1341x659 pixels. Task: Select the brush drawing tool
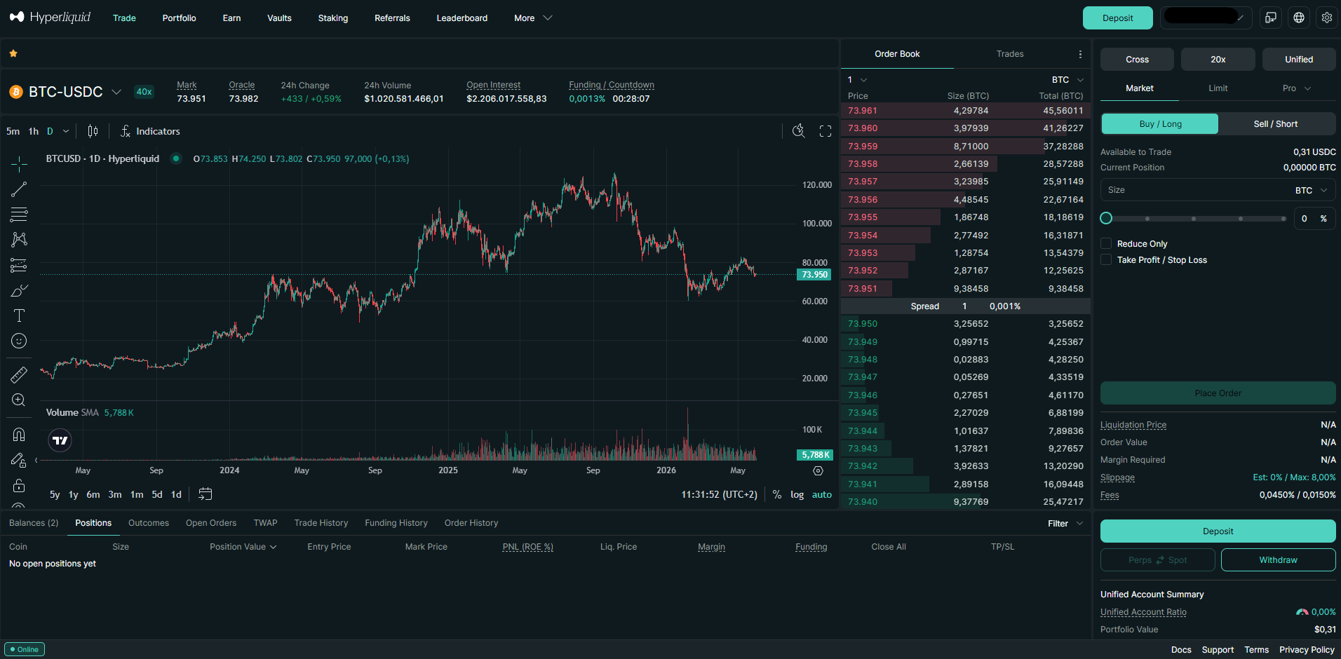19,290
